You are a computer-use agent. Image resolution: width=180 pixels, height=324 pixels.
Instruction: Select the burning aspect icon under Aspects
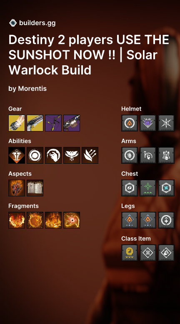pyautogui.click(x=17, y=188)
